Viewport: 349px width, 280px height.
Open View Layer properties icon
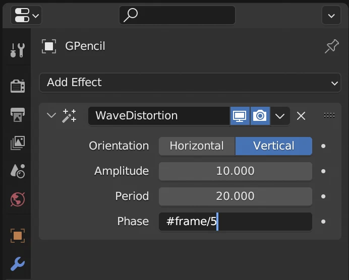(18, 143)
